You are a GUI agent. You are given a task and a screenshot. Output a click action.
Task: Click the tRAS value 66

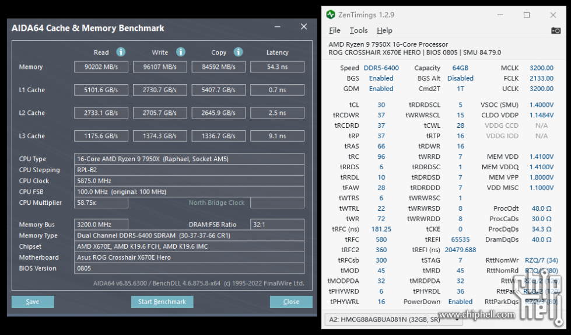pos(381,146)
